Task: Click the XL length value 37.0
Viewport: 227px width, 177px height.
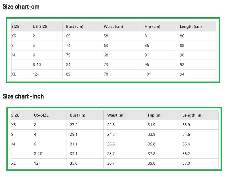Action: (x=186, y=163)
